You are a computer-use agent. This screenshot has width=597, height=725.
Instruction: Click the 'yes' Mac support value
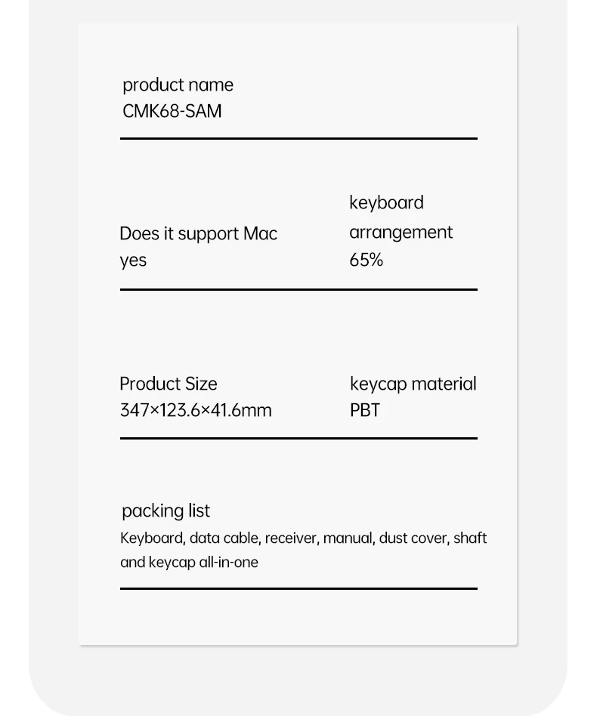133,261
